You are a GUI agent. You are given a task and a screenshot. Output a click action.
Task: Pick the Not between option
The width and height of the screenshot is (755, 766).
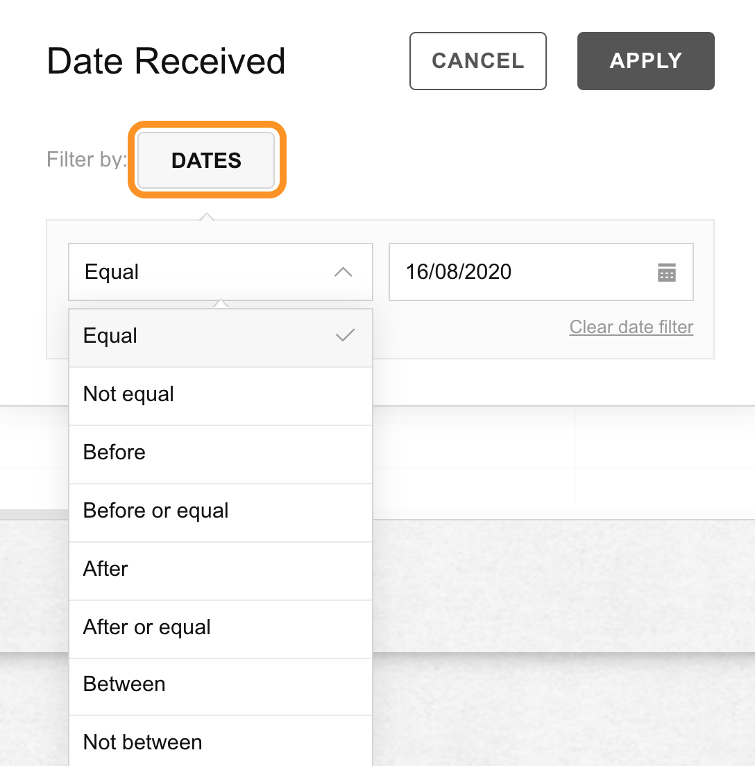(x=221, y=741)
